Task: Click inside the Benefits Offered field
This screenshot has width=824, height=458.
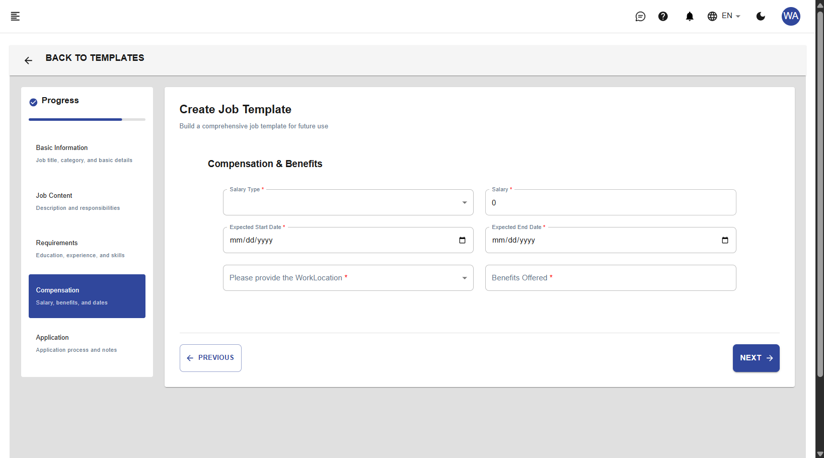Action: pos(610,278)
